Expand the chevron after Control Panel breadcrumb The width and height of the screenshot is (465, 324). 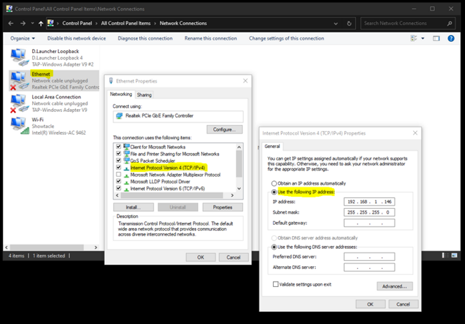pyautogui.click(x=96, y=23)
